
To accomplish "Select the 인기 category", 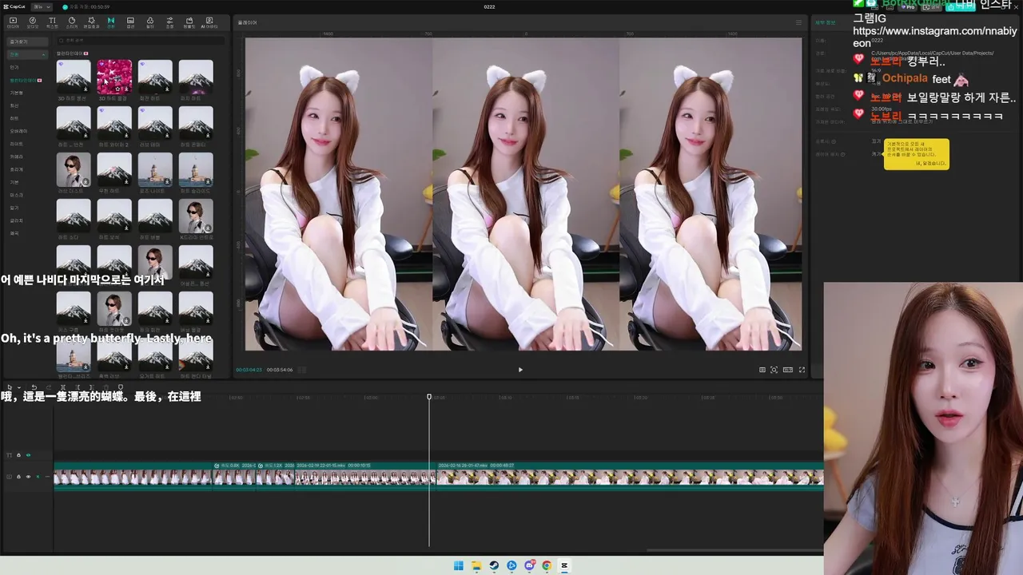I will 14,67.
